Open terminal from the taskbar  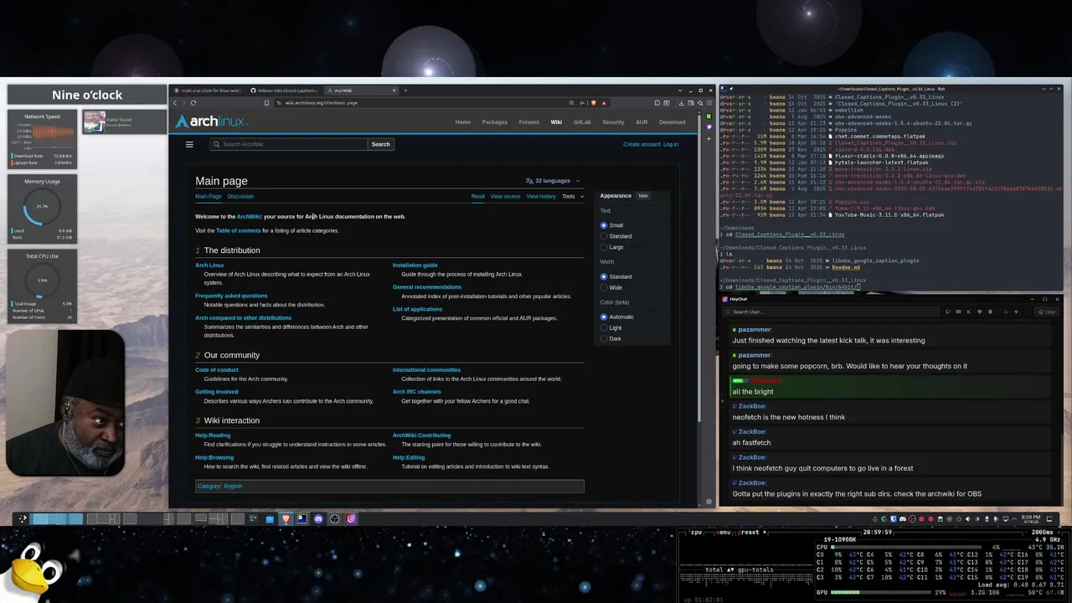(x=301, y=518)
